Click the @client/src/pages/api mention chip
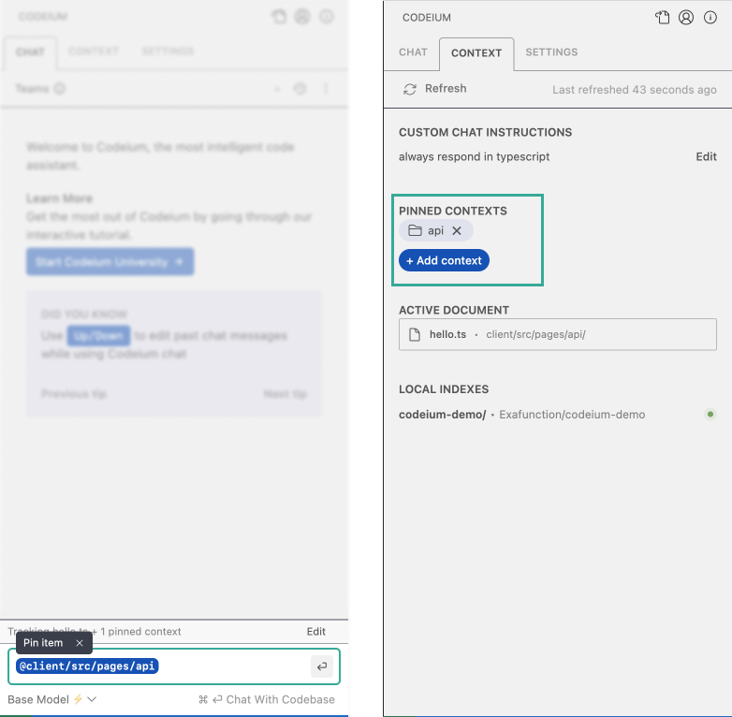Viewport: 732px width, 717px height. click(87, 666)
